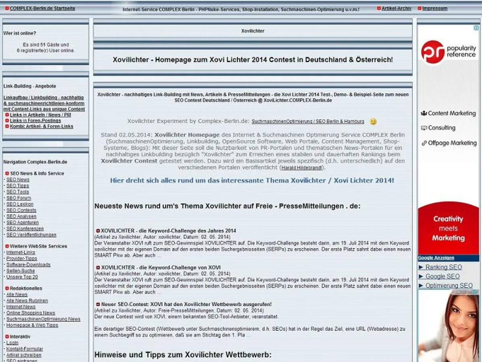
Task: Open the Kontakt-Formular link
Action: click(x=25, y=349)
